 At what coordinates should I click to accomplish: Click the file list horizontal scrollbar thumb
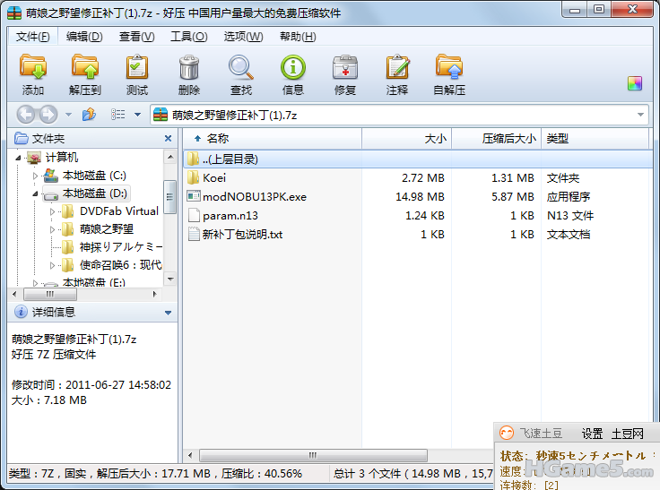313,455
